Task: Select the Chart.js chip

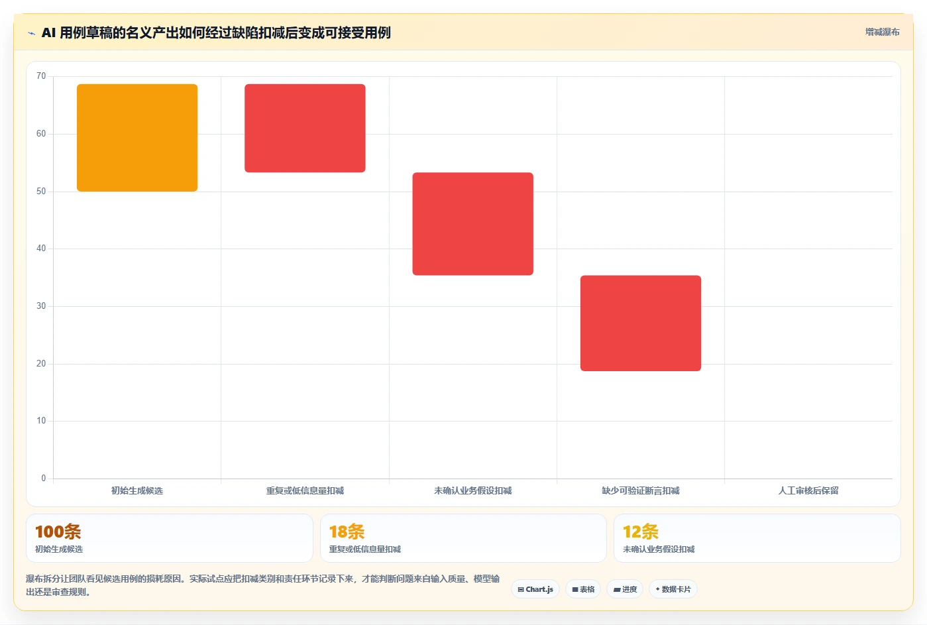Action: coord(535,589)
